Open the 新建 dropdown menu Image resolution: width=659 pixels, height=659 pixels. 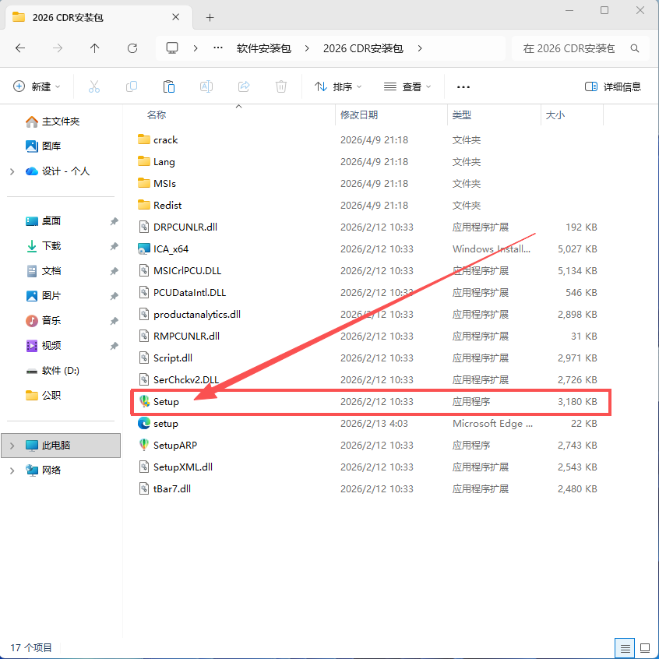coord(37,86)
